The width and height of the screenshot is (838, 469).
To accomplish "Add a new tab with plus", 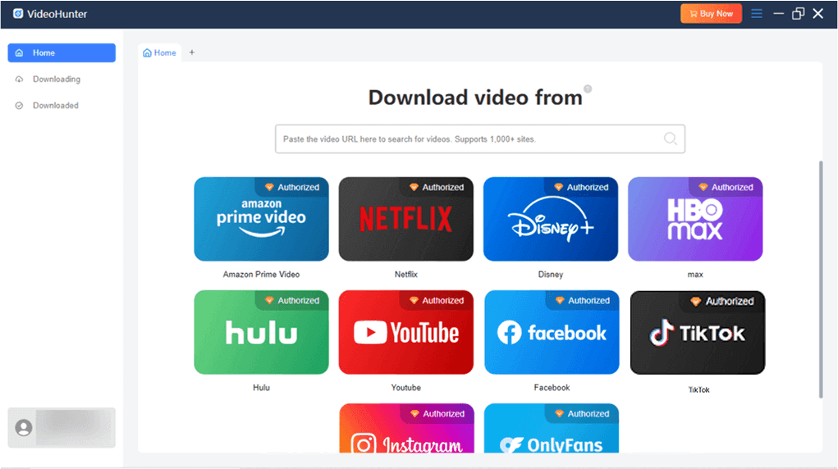I will pos(192,52).
